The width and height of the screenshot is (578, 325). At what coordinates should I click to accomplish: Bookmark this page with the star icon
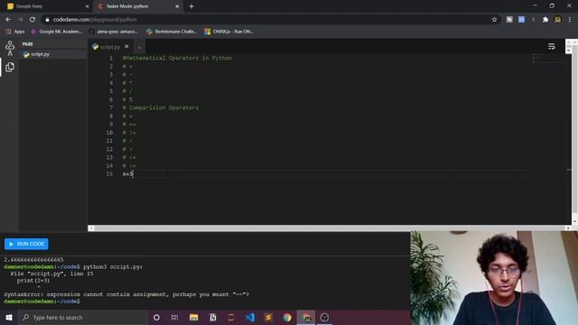point(494,20)
